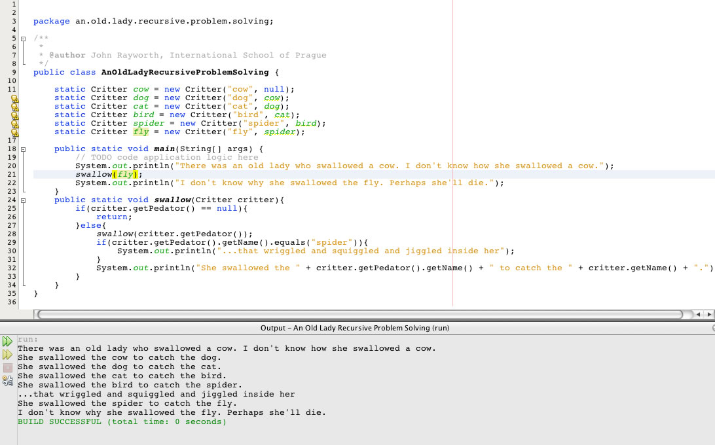Viewport: 715px width, 445px height.
Task: Click the editor scrollbar's left arrow
Action: click(700, 315)
